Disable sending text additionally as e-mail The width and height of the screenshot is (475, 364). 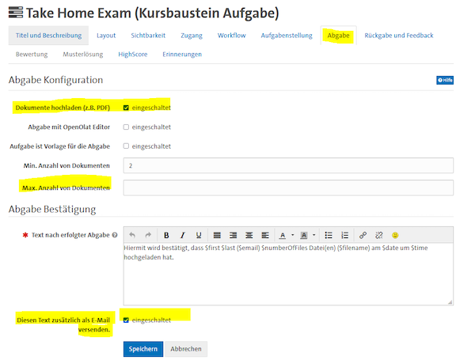[x=126, y=320]
